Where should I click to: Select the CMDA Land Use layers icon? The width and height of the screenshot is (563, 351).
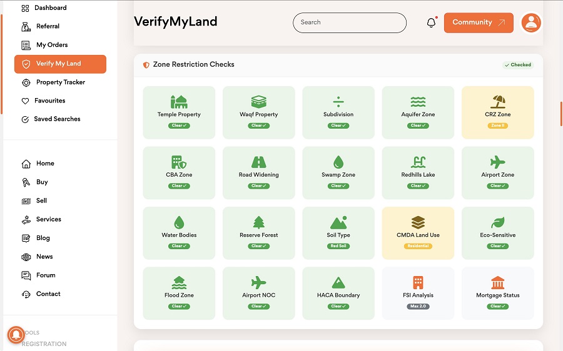pos(418,222)
